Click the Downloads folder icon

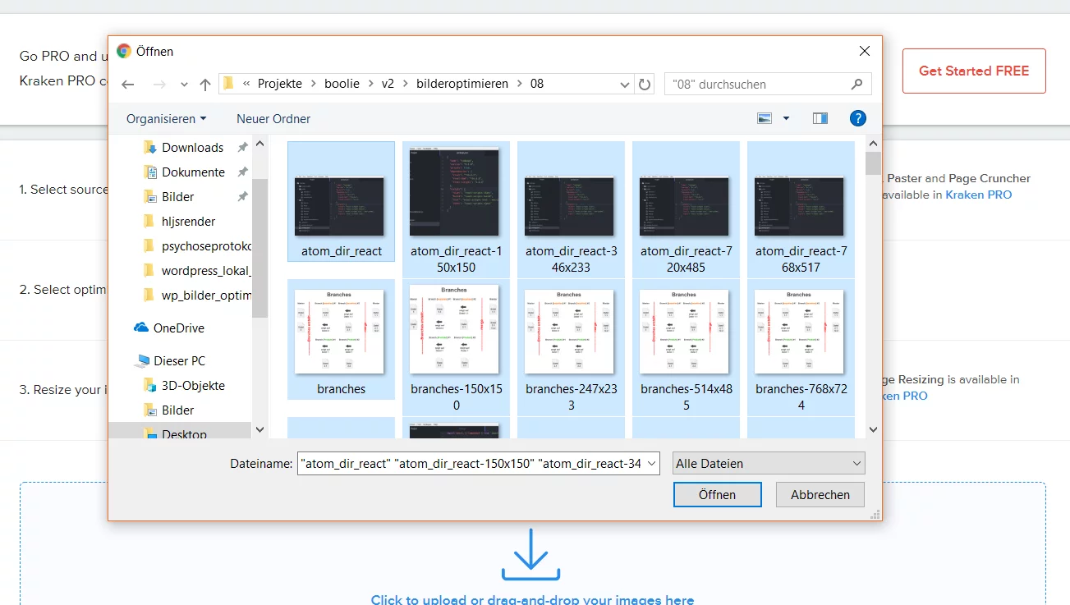point(149,148)
